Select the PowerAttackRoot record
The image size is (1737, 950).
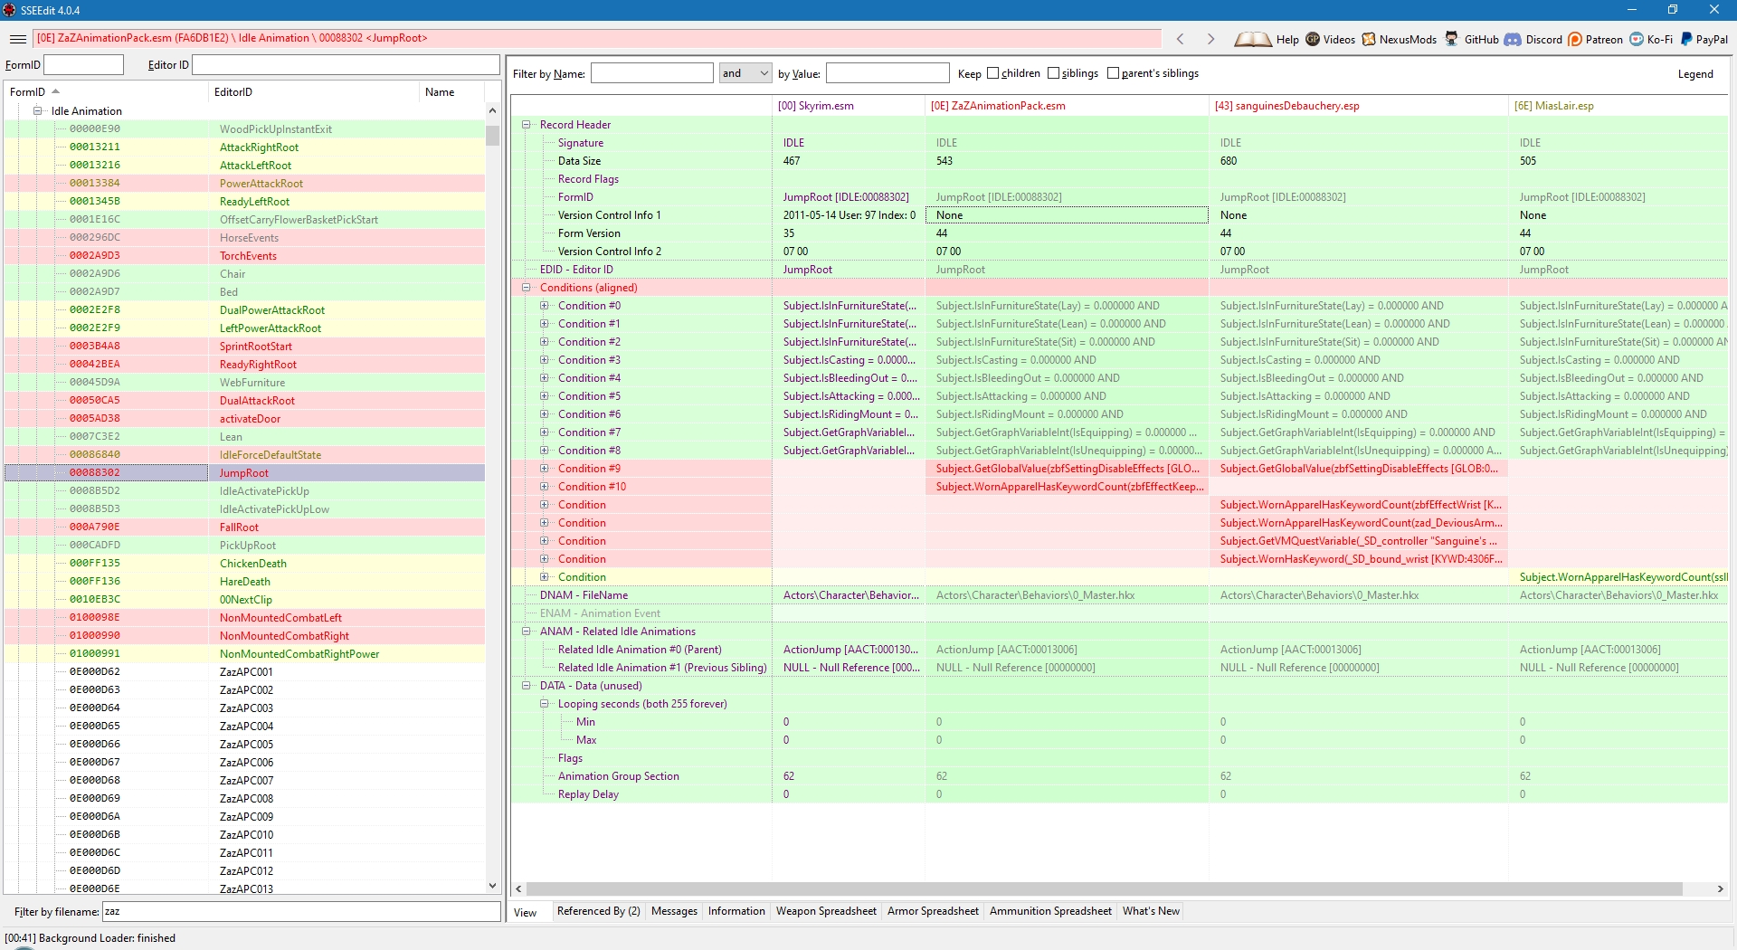(x=261, y=184)
